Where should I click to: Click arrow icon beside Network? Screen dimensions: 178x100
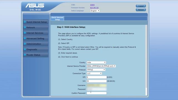coord(25,27)
